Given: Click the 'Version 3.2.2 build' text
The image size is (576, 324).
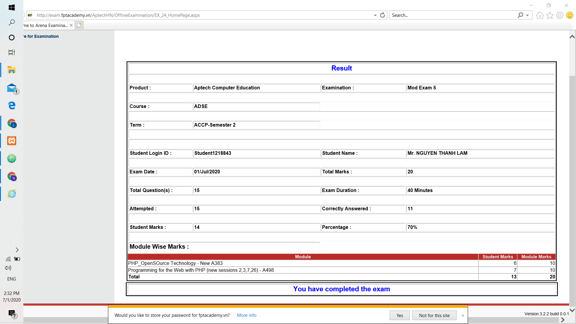Looking at the screenshot, I should 546,314.
